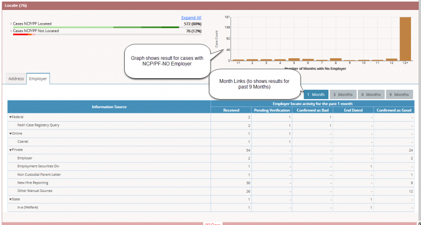Image resolution: width=421 pixels, height=225 pixels.
Task: Show results for 6 Months
Action: (371, 94)
